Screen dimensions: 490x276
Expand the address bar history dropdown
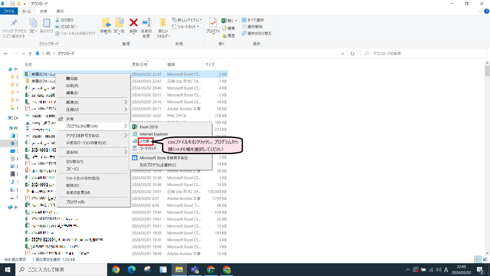click(x=342, y=54)
